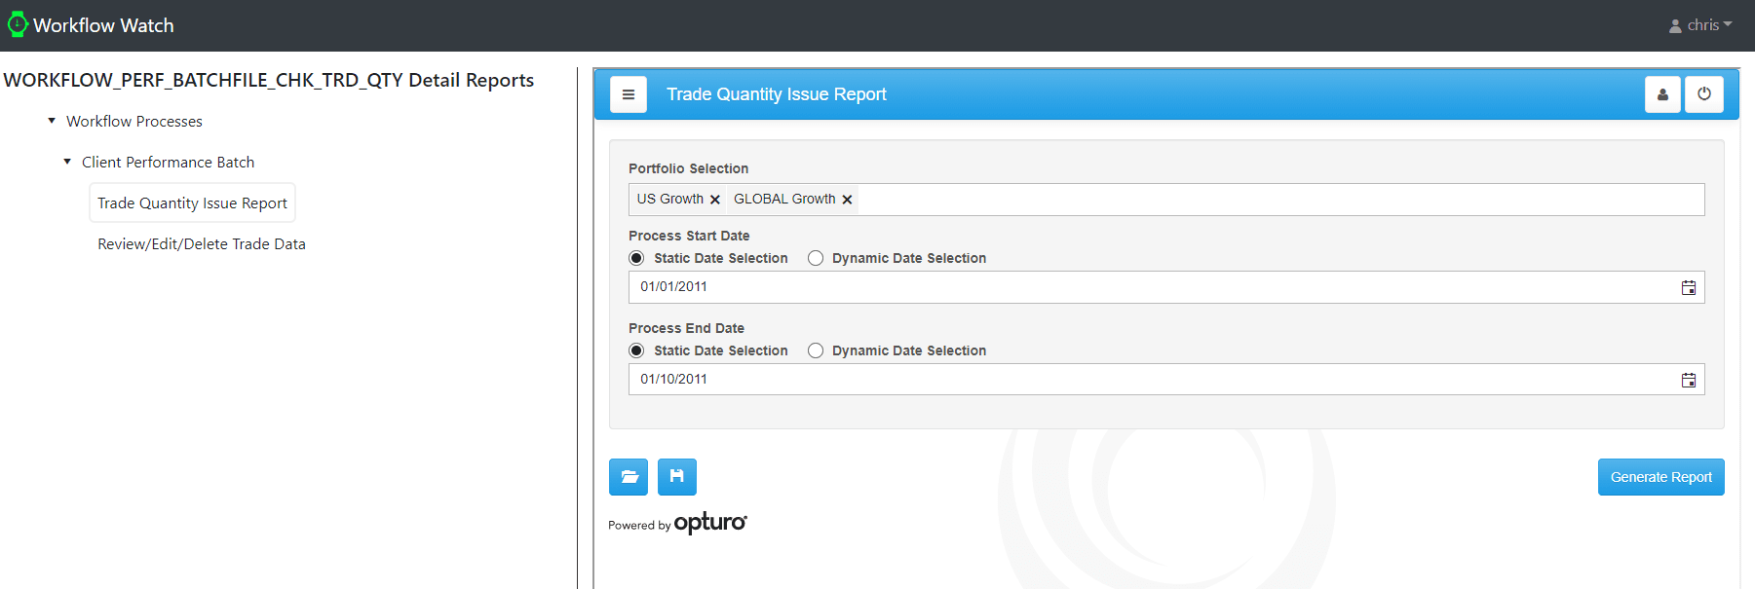
Task: Select the Client Performance Batch tree label
Action: point(168,162)
